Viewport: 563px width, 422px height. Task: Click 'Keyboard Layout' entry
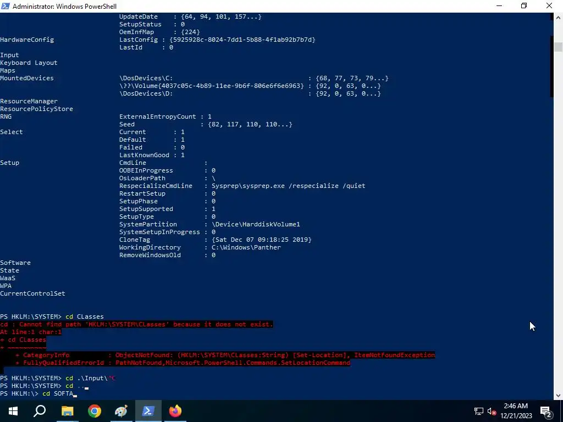tap(29, 63)
